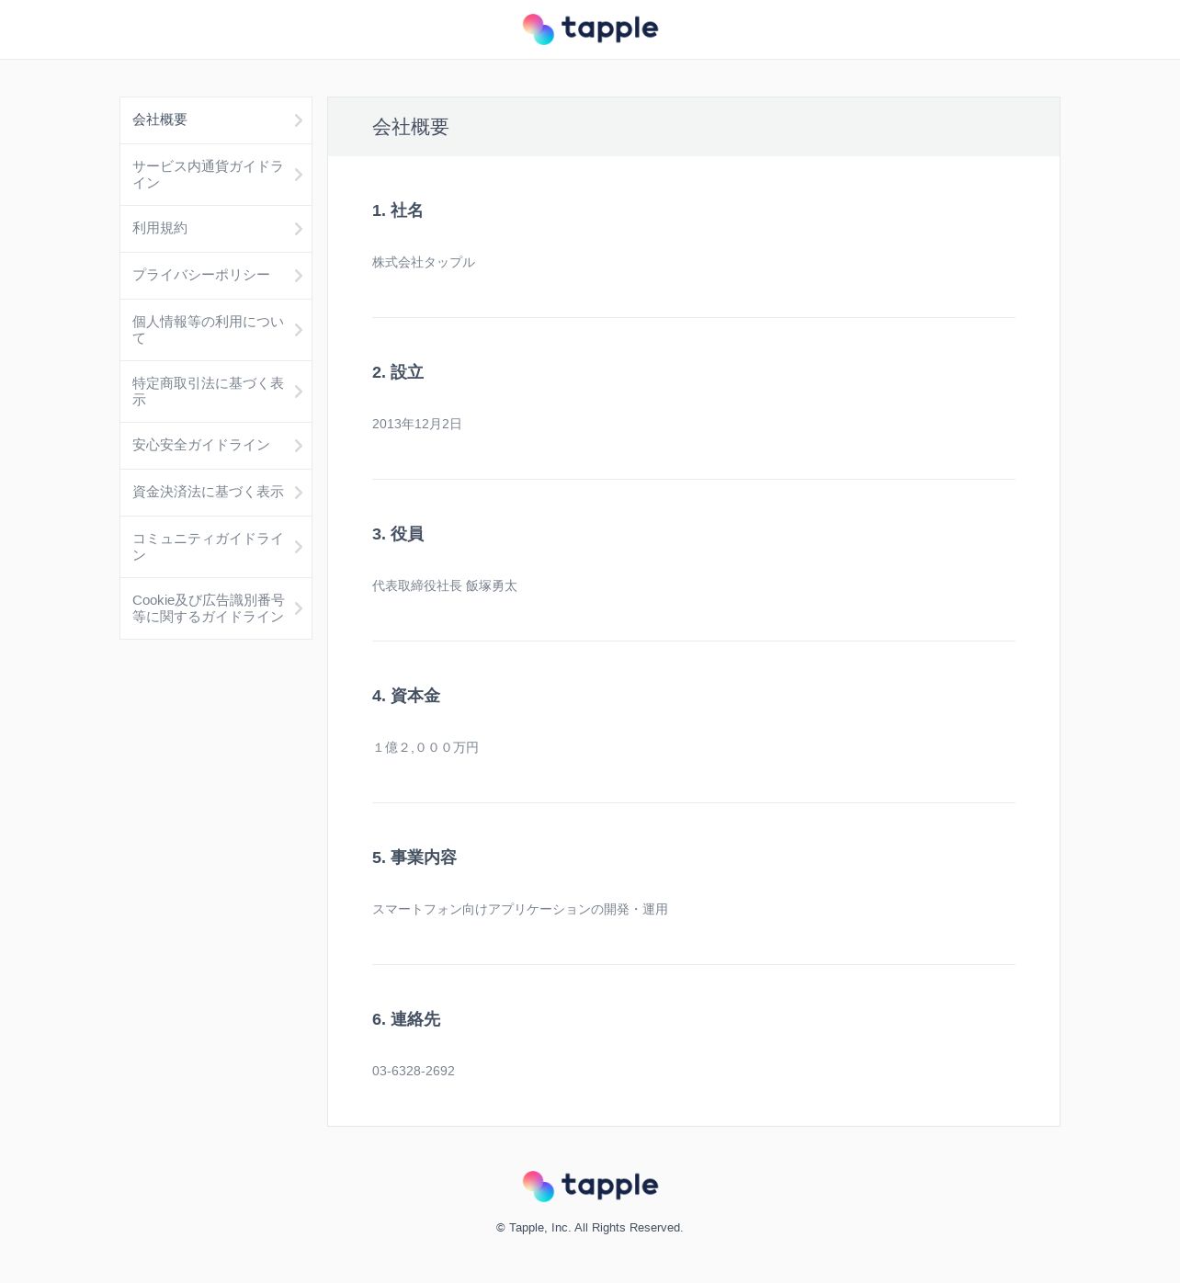1180x1283 pixels.
Task: Click text スマートフォン向けアプリケーションの開発・運用
Action: click(x=520, y=909)
